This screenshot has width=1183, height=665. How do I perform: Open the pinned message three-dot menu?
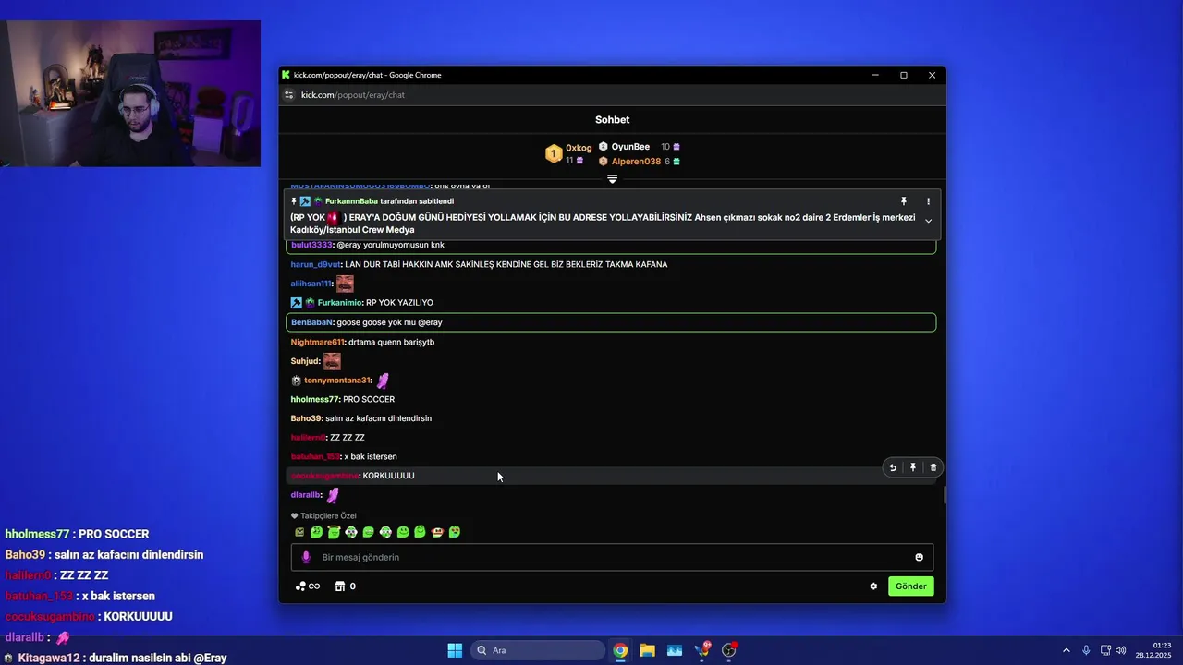(x=928, y=201)
